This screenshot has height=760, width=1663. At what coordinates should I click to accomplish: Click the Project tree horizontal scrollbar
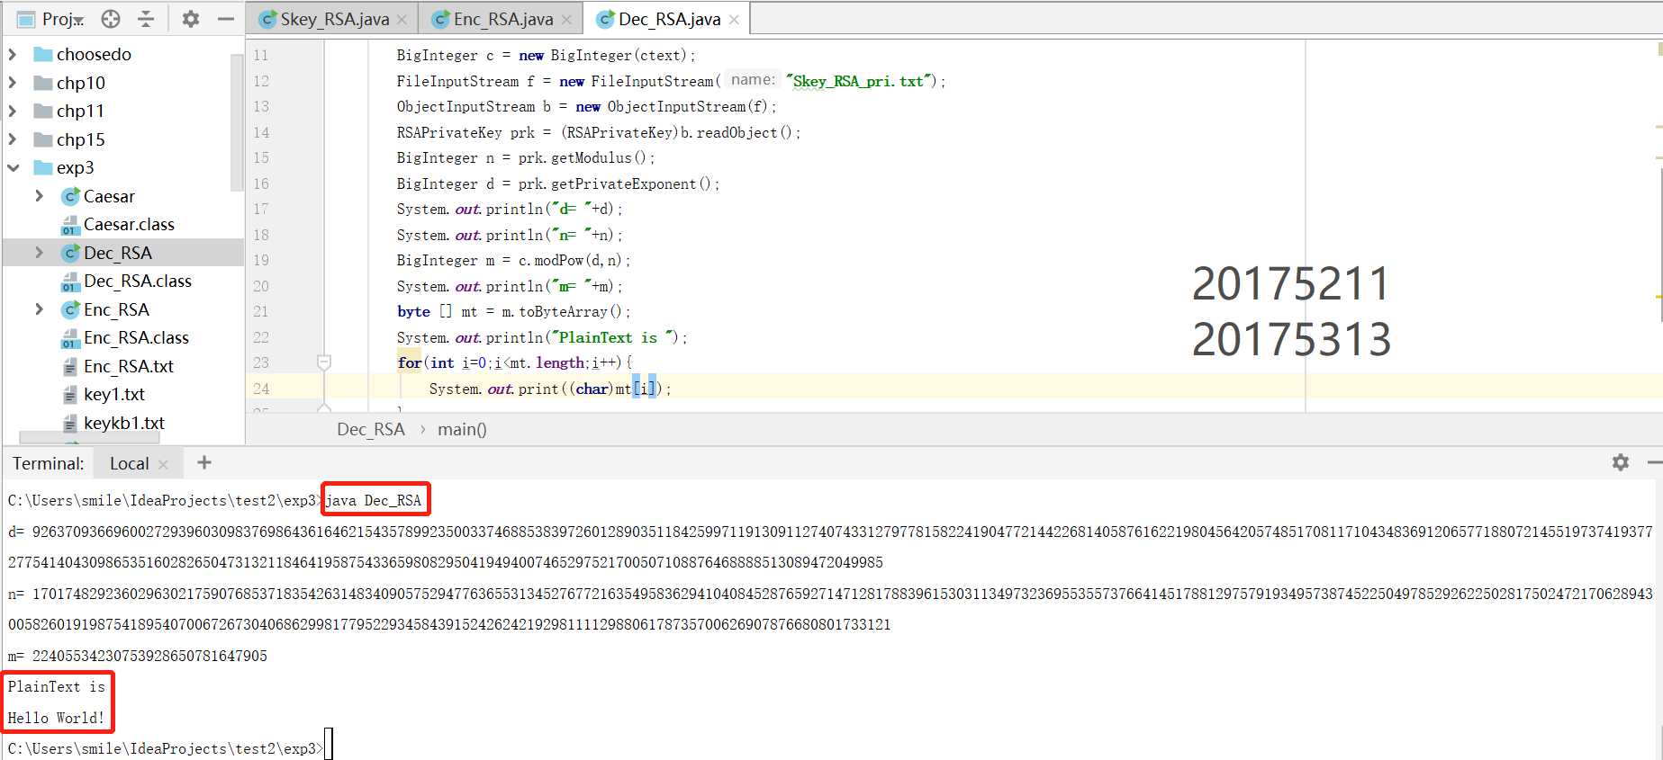tap(89, 438)
